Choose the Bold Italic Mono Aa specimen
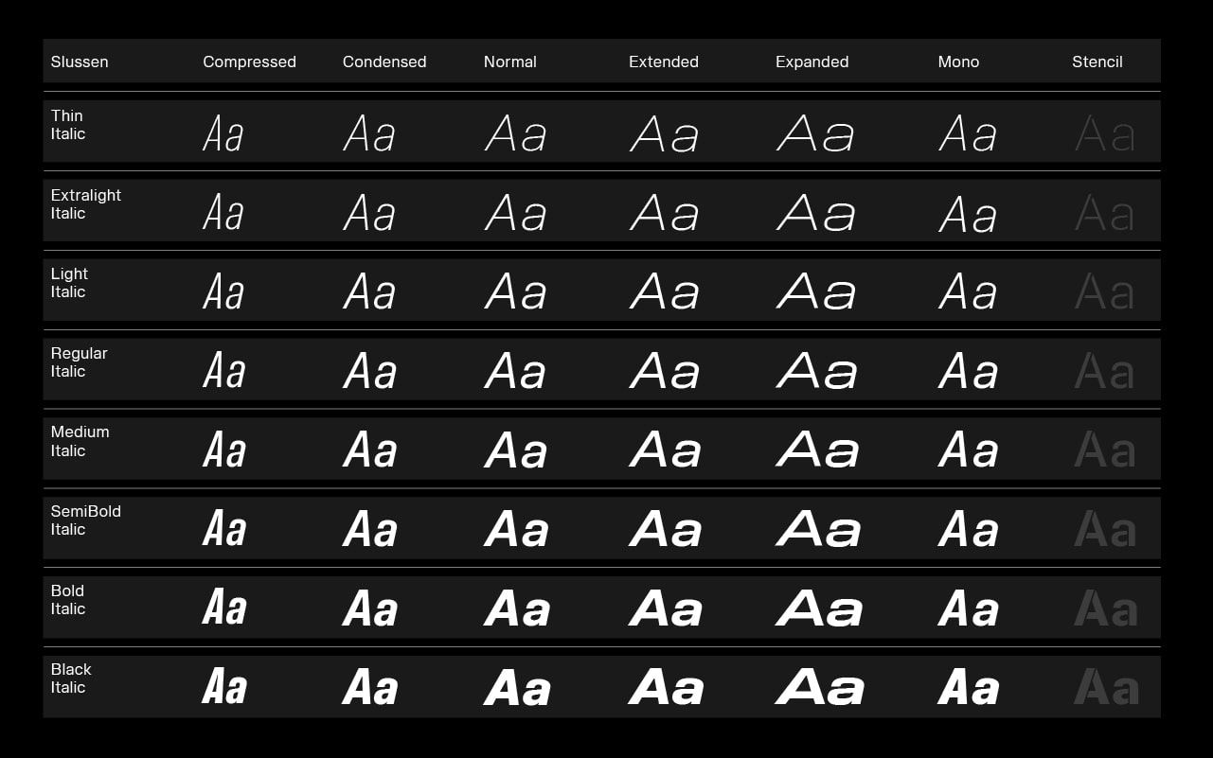 [969, 608]
